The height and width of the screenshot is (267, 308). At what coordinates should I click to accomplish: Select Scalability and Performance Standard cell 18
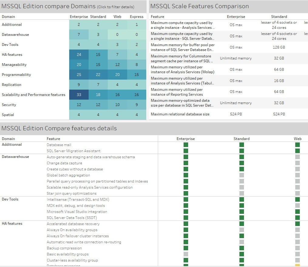click(98, 94)
